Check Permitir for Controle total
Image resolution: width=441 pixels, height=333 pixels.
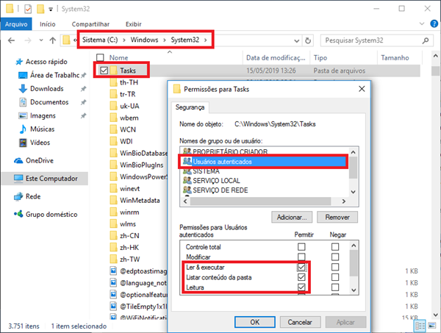click(x=301, y=247)
